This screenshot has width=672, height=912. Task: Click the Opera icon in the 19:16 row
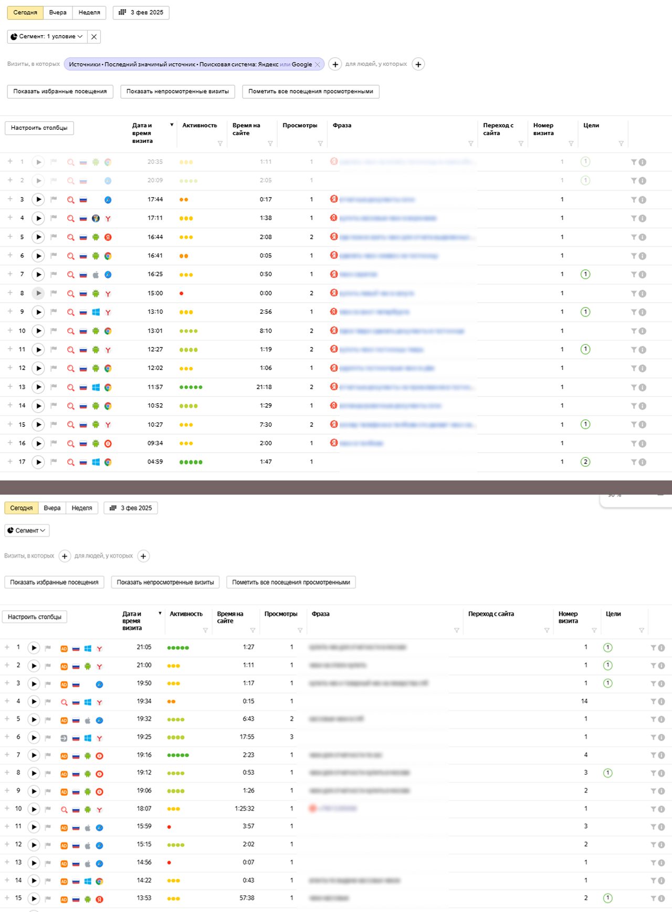pyautogui.click(x=99, y=756)
